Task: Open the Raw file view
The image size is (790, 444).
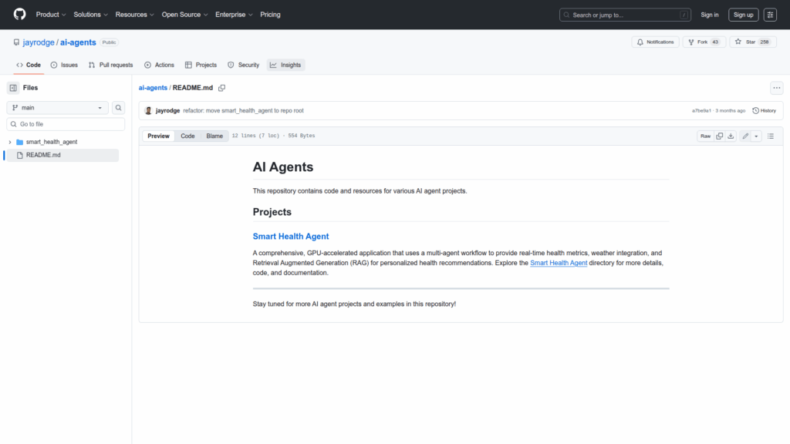Action: click(705, 136)
